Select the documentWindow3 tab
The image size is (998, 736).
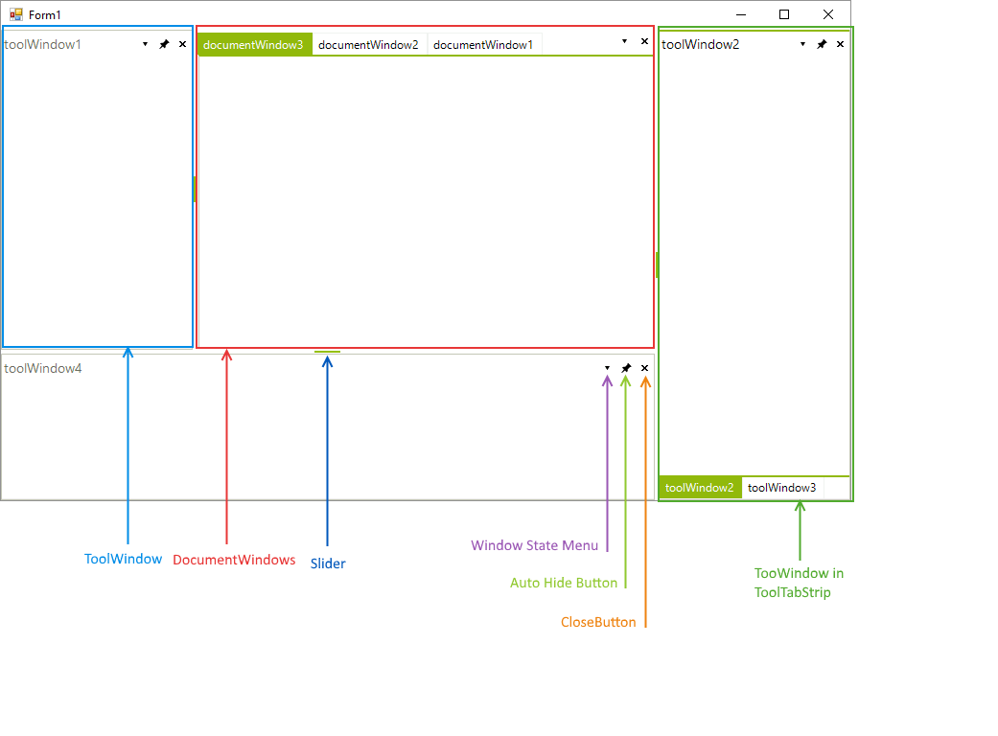pos(254,43)
